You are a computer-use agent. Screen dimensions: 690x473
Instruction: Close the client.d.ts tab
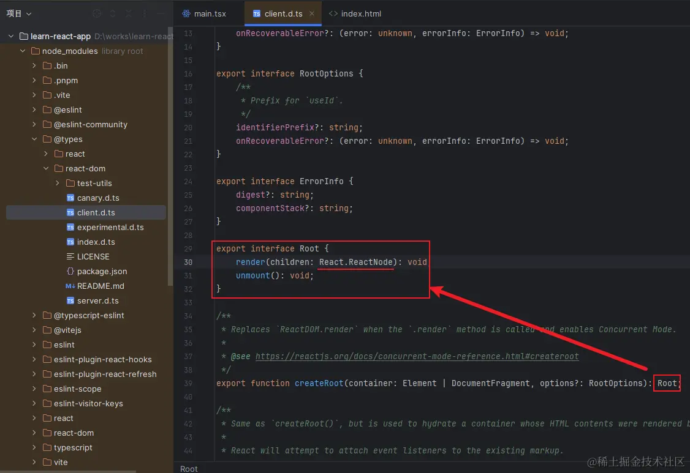(311, 13)
